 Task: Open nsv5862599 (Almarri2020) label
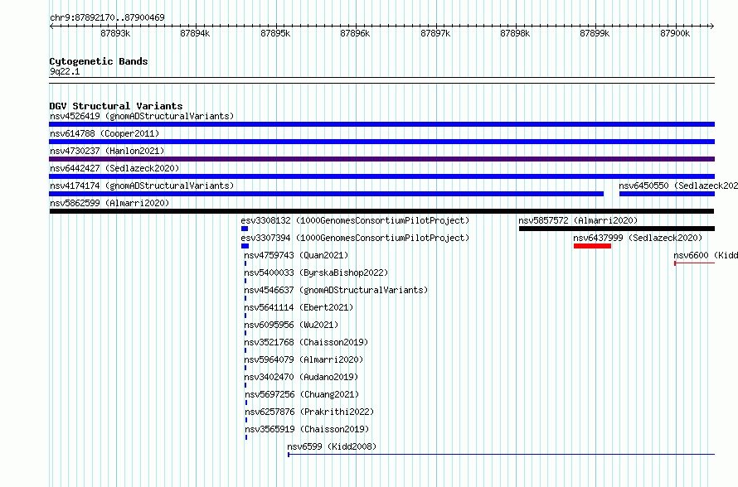109,203
